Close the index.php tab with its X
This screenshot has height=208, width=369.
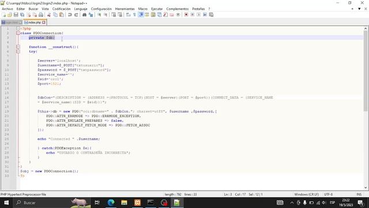[44, 23]
